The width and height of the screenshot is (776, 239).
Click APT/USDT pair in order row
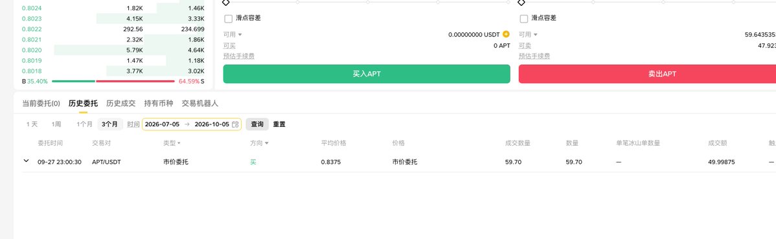pos(106,162)
